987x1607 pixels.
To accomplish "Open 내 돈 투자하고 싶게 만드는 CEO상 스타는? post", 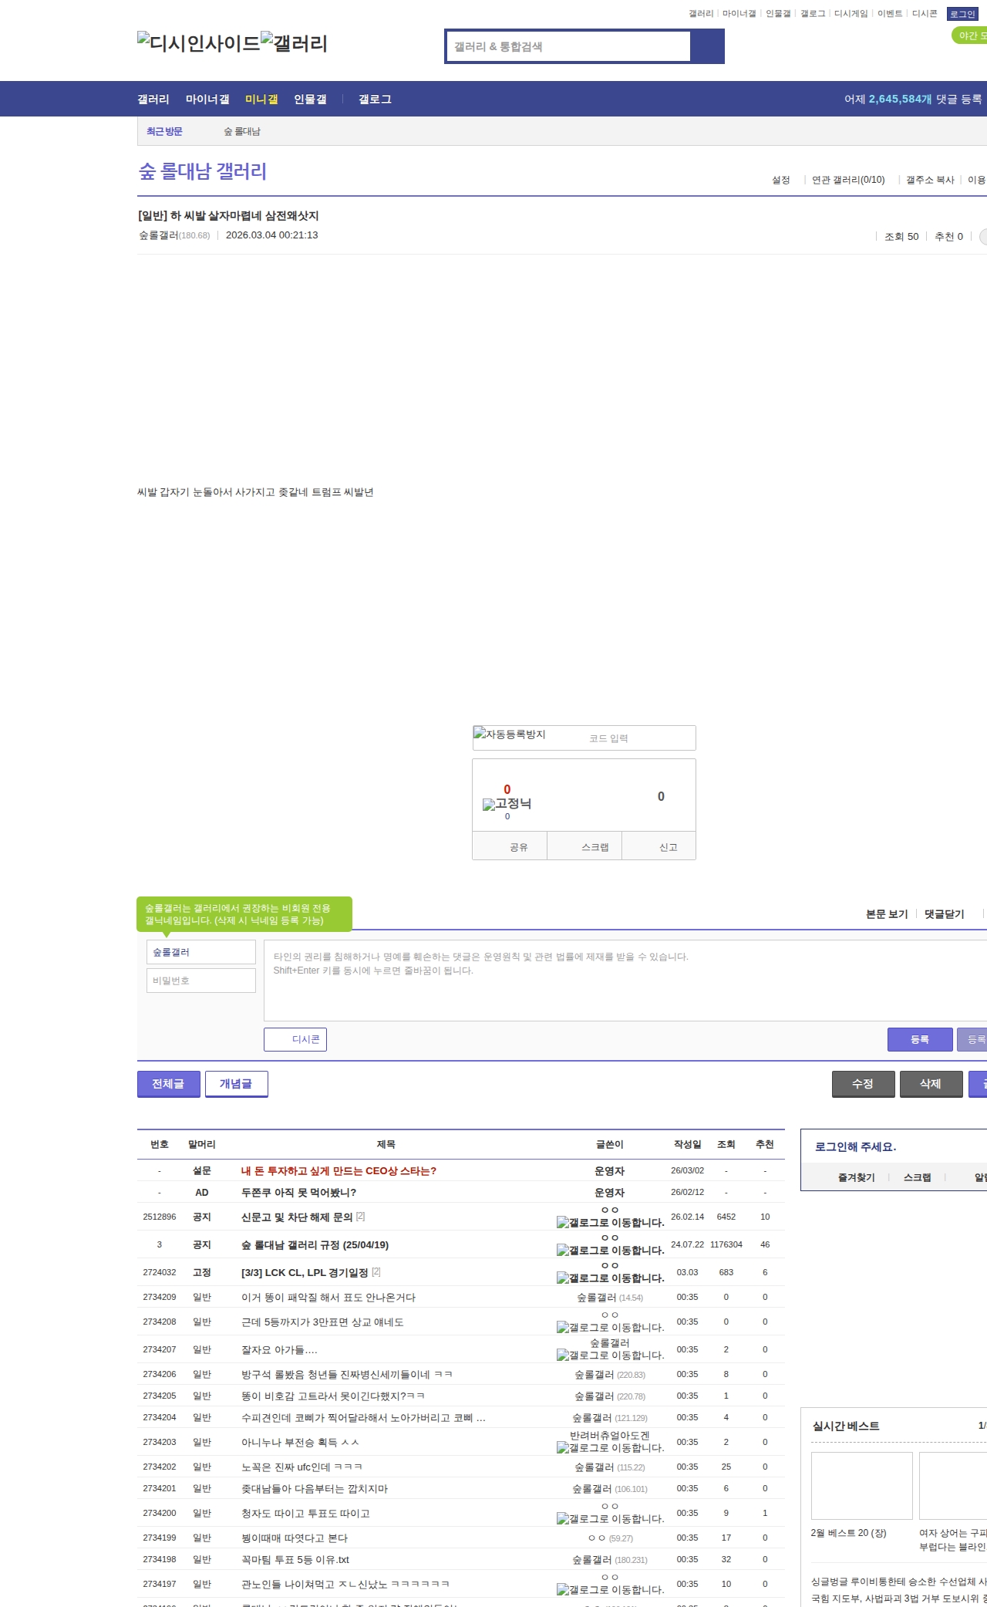I will [339, 1171].
